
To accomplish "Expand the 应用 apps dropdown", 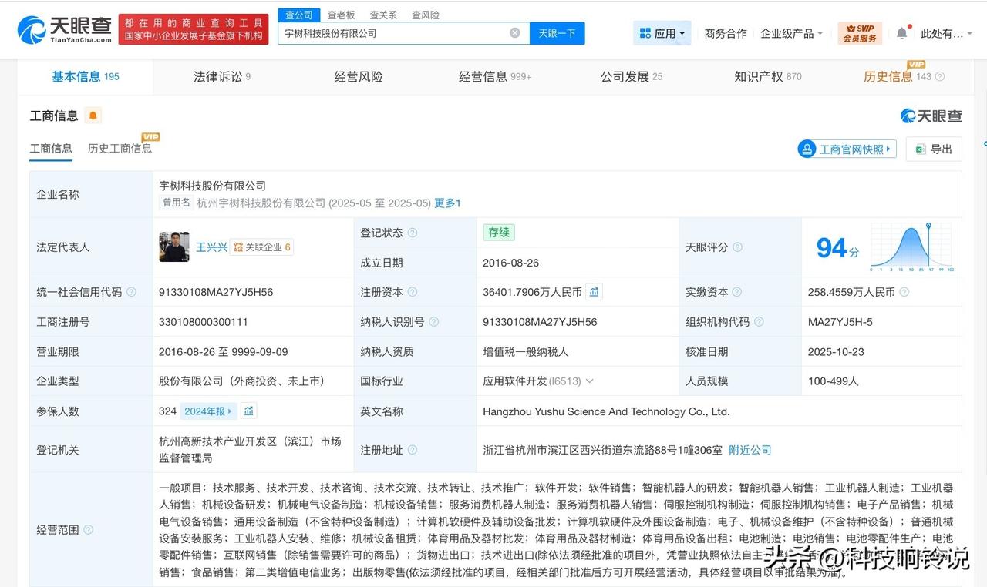I will coord(662,33).
